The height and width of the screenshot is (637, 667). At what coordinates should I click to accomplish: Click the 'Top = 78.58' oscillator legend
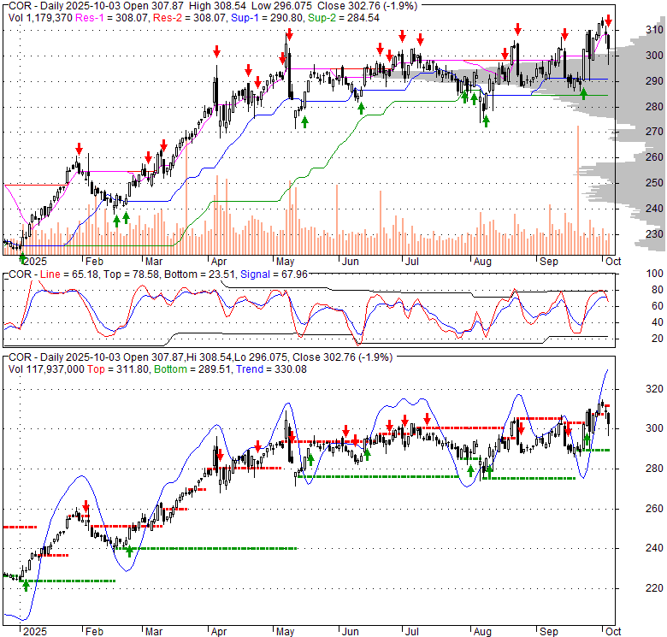click(x=133, y=274)
